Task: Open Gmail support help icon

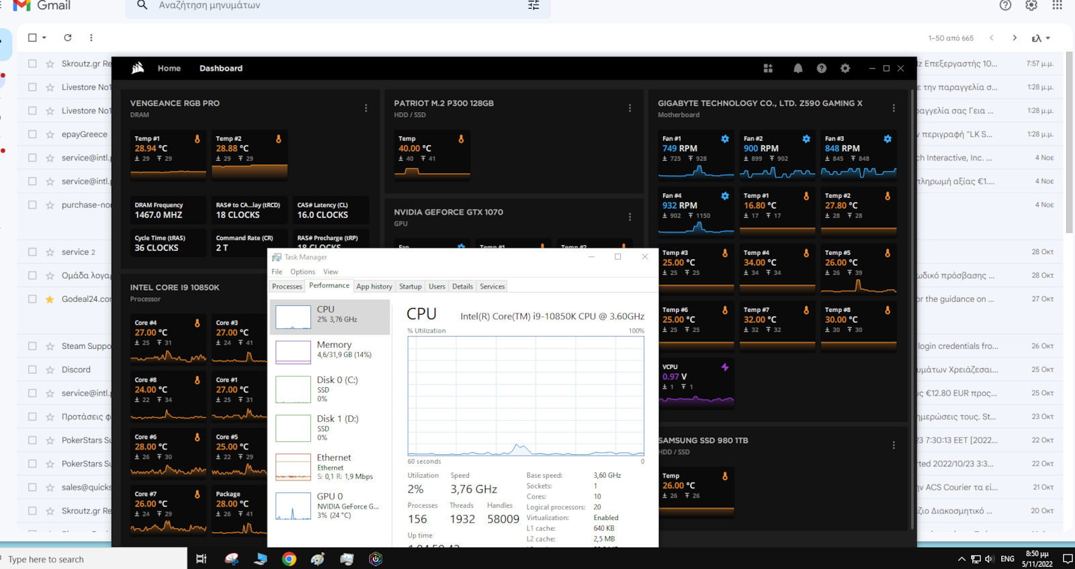Action: tap(1005, 5)
